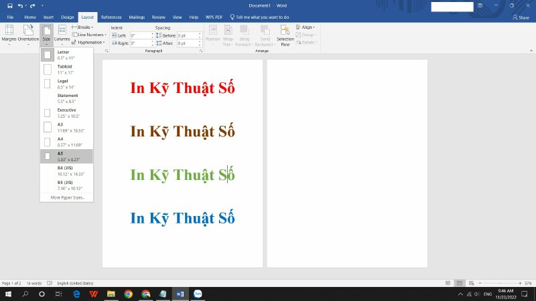Open the Paragraph settings dialog launcher
This screenshot has width=536, height=301.
pyautogui.click(x=201, y=51)
